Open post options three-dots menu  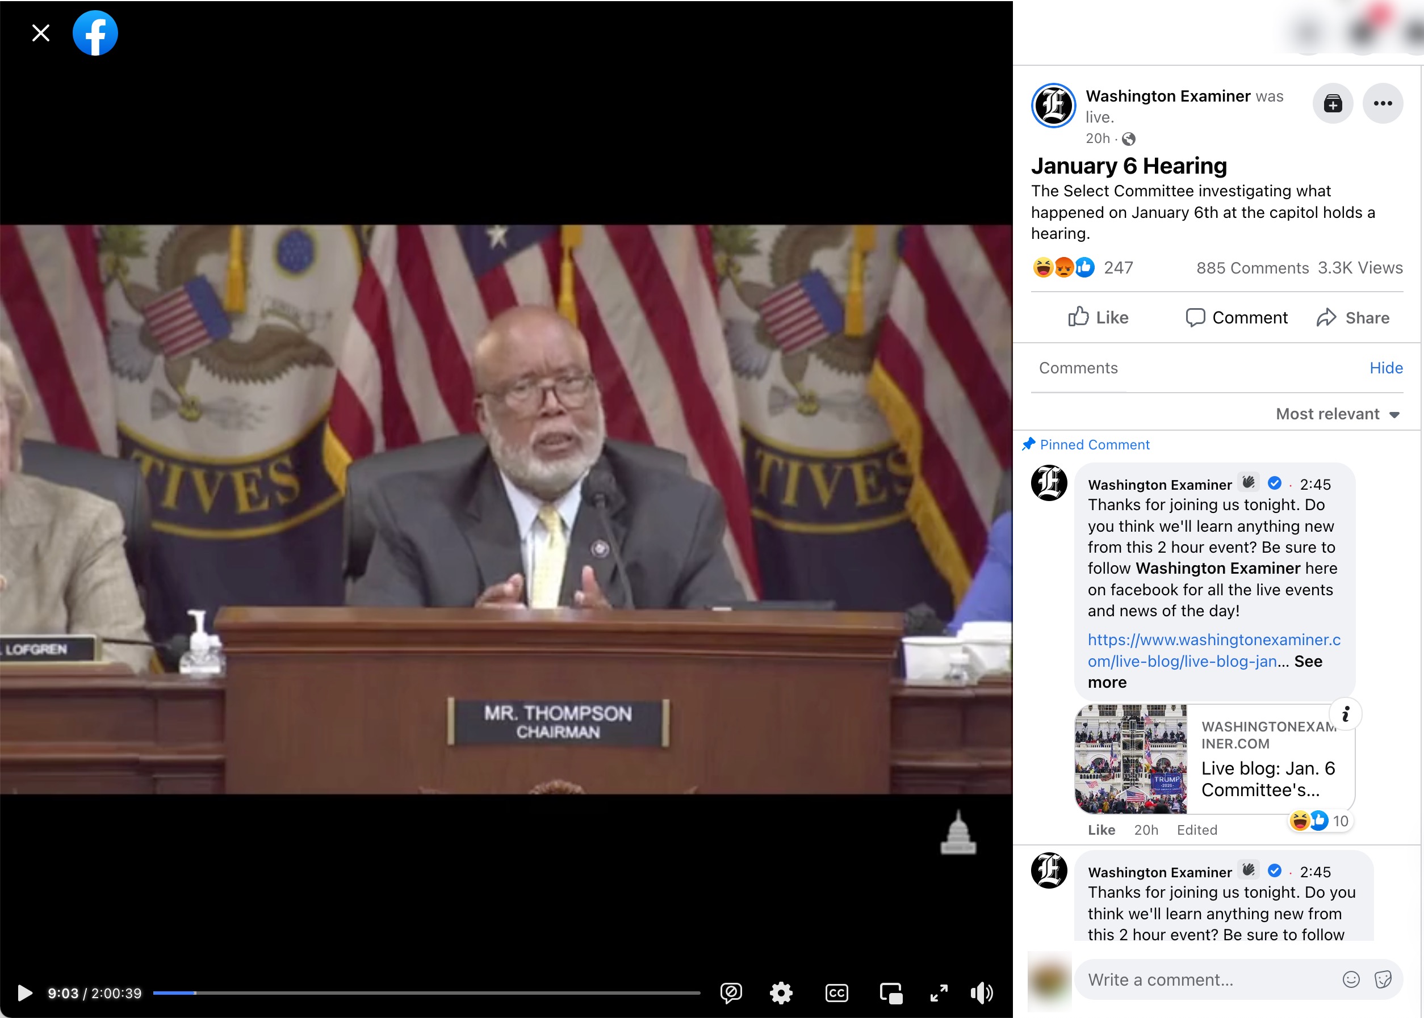[x=1383, y=103]
